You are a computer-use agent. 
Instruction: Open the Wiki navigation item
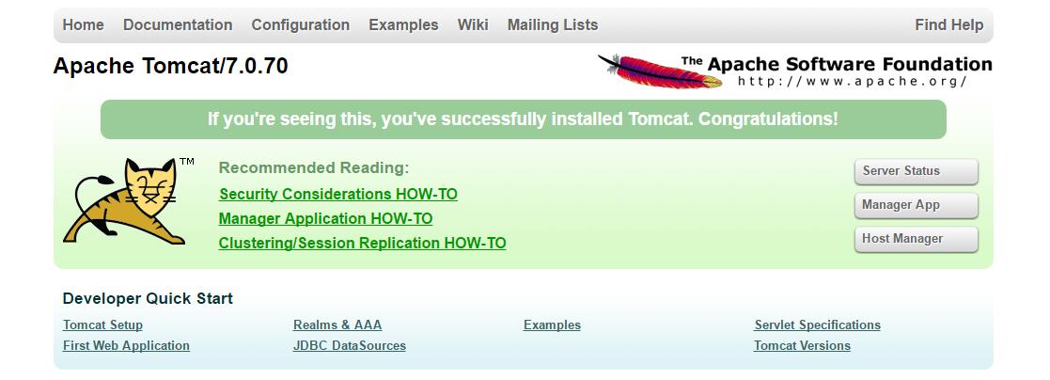pyautogui.click(x=473, y=25)
